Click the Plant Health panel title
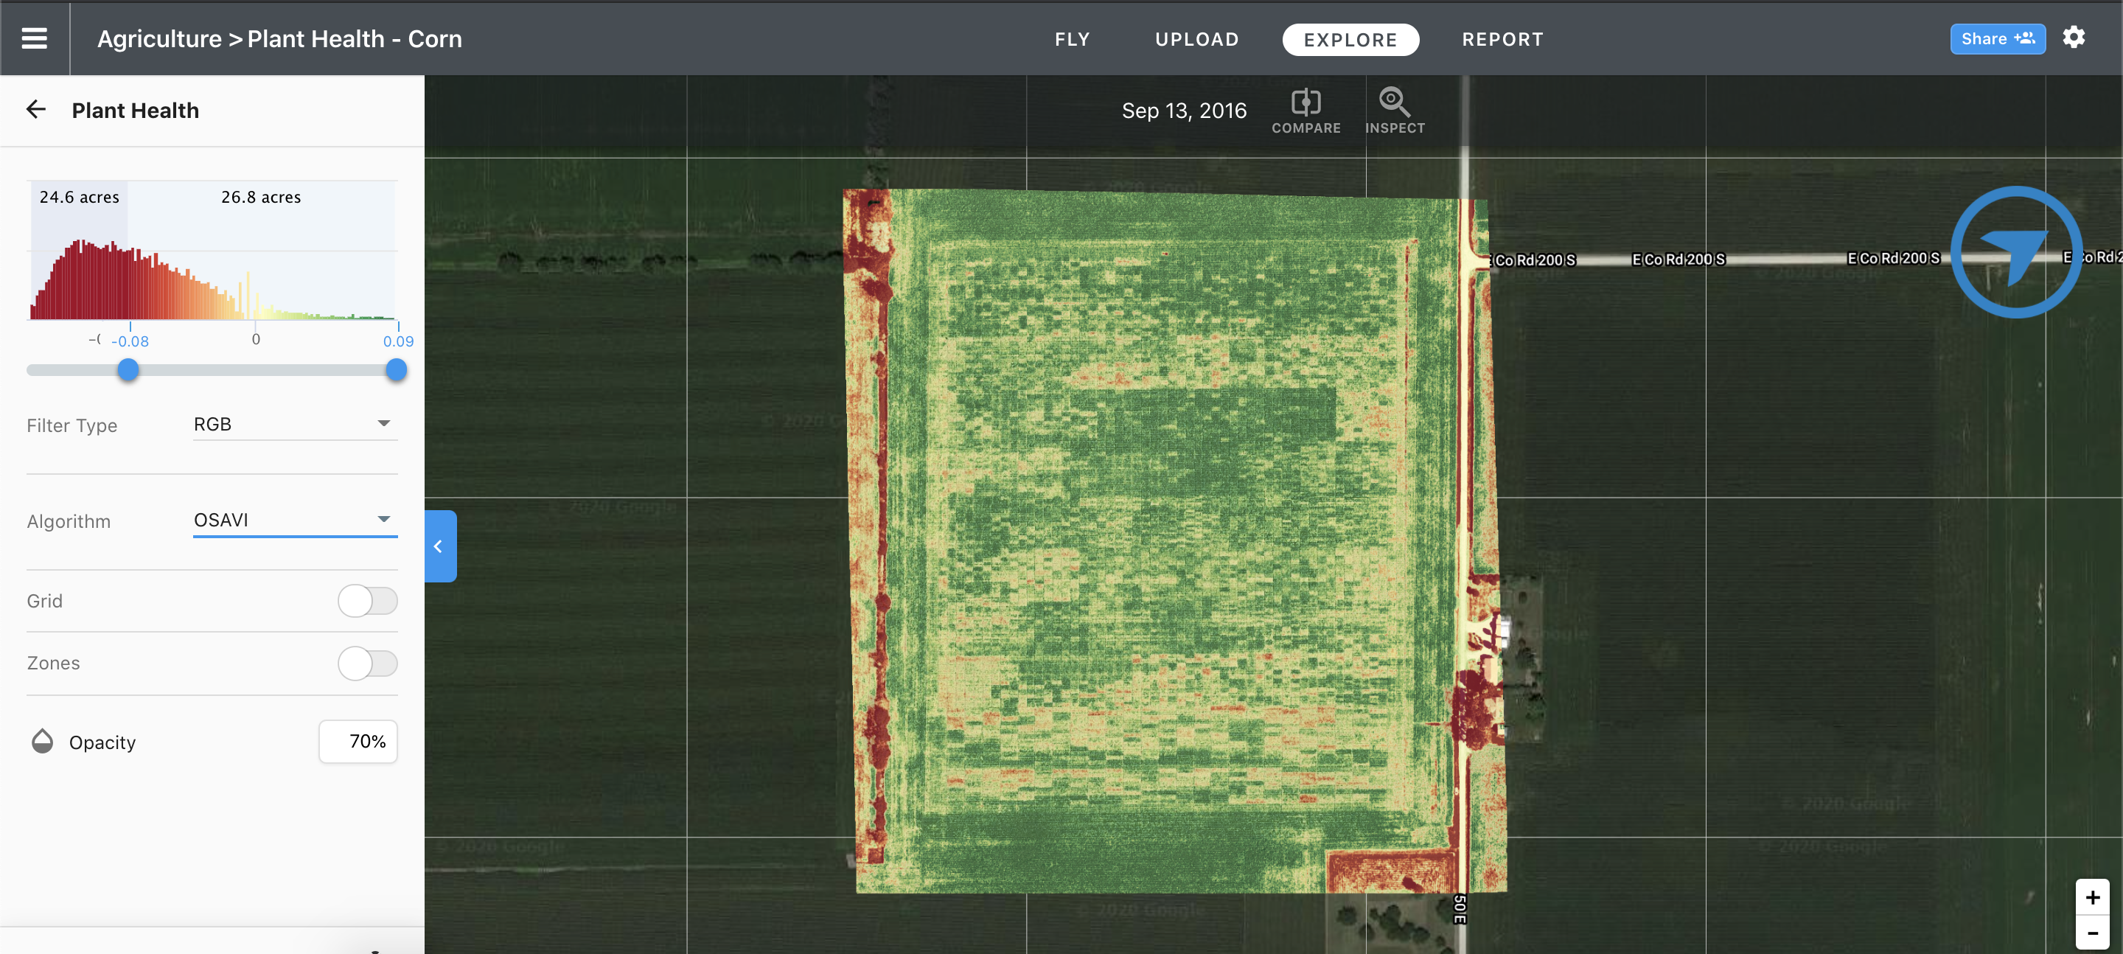 135,111
